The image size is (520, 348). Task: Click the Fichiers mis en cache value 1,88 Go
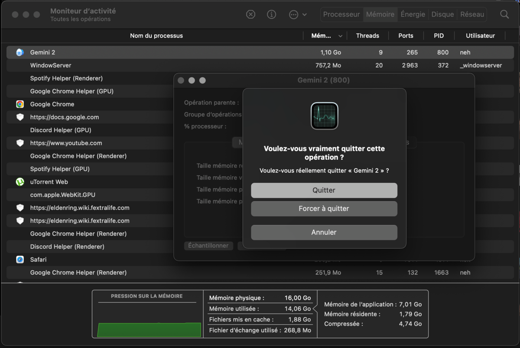pyautogui.click(x=299, y=319)
